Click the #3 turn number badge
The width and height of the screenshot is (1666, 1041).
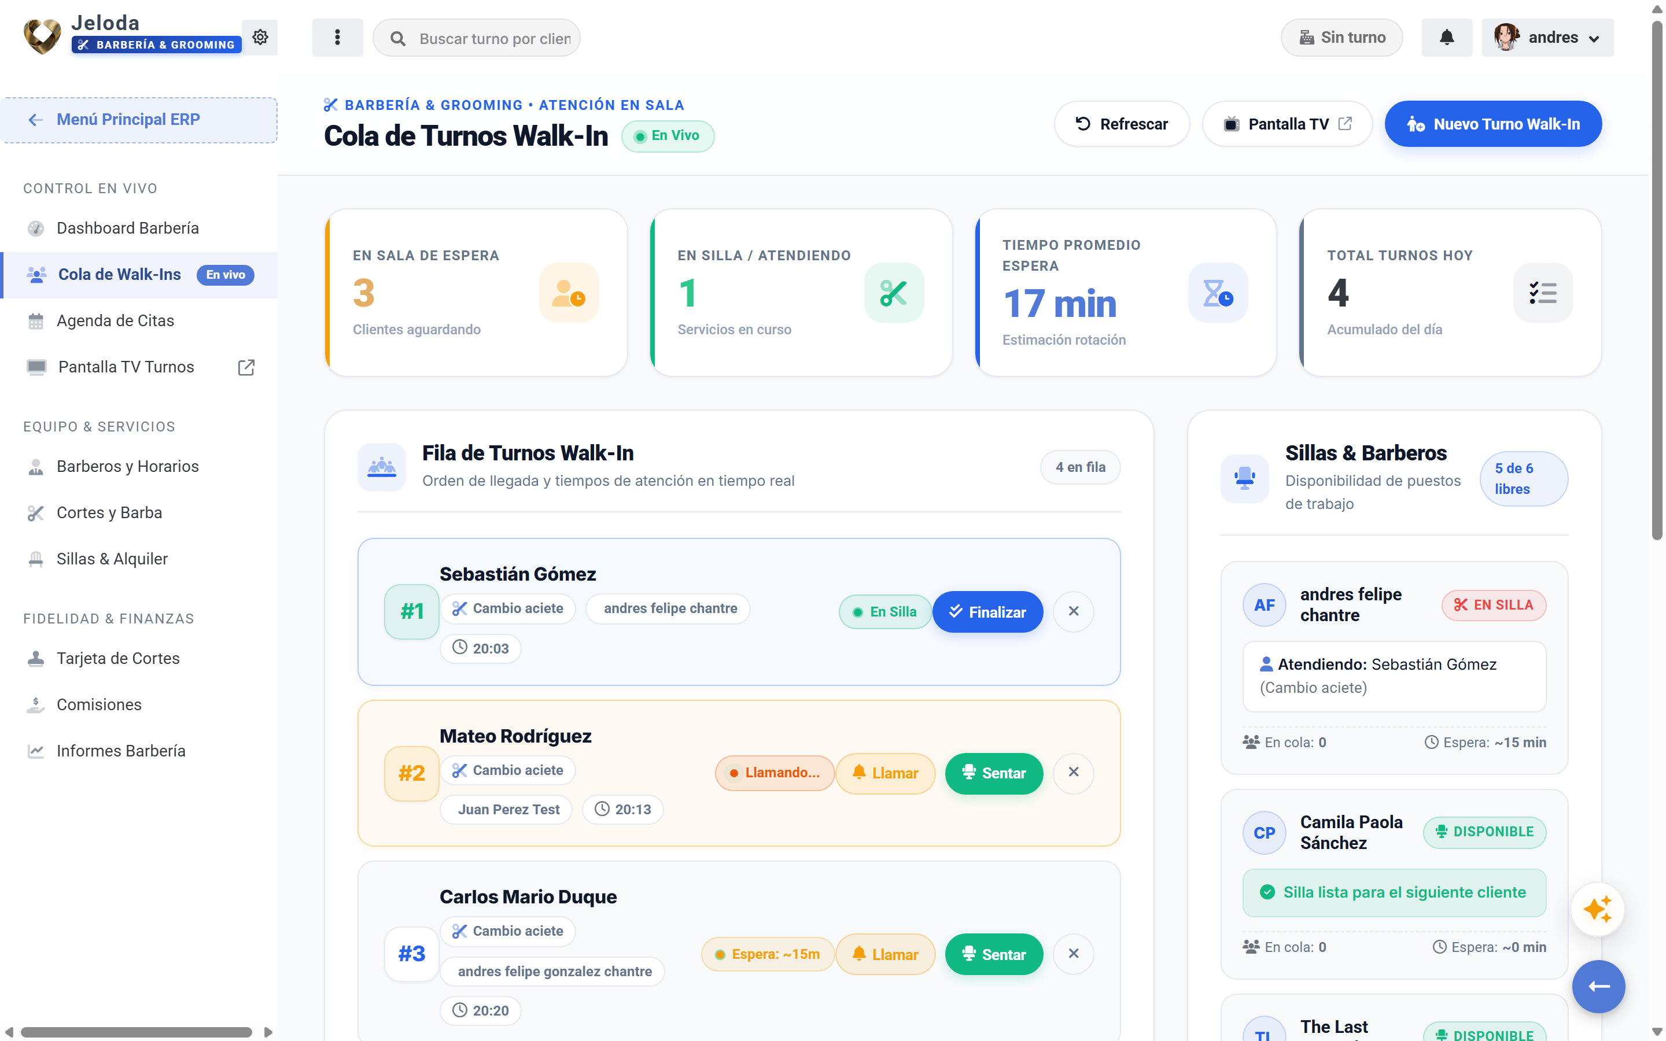[412, 954]
